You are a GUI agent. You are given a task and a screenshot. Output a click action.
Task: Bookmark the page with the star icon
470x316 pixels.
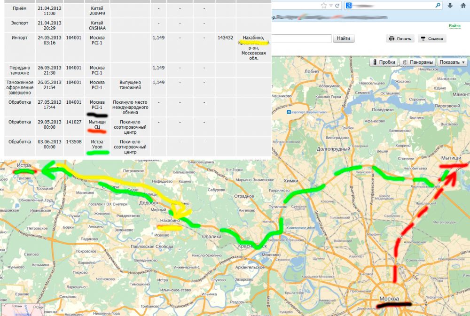pos(323,5)
